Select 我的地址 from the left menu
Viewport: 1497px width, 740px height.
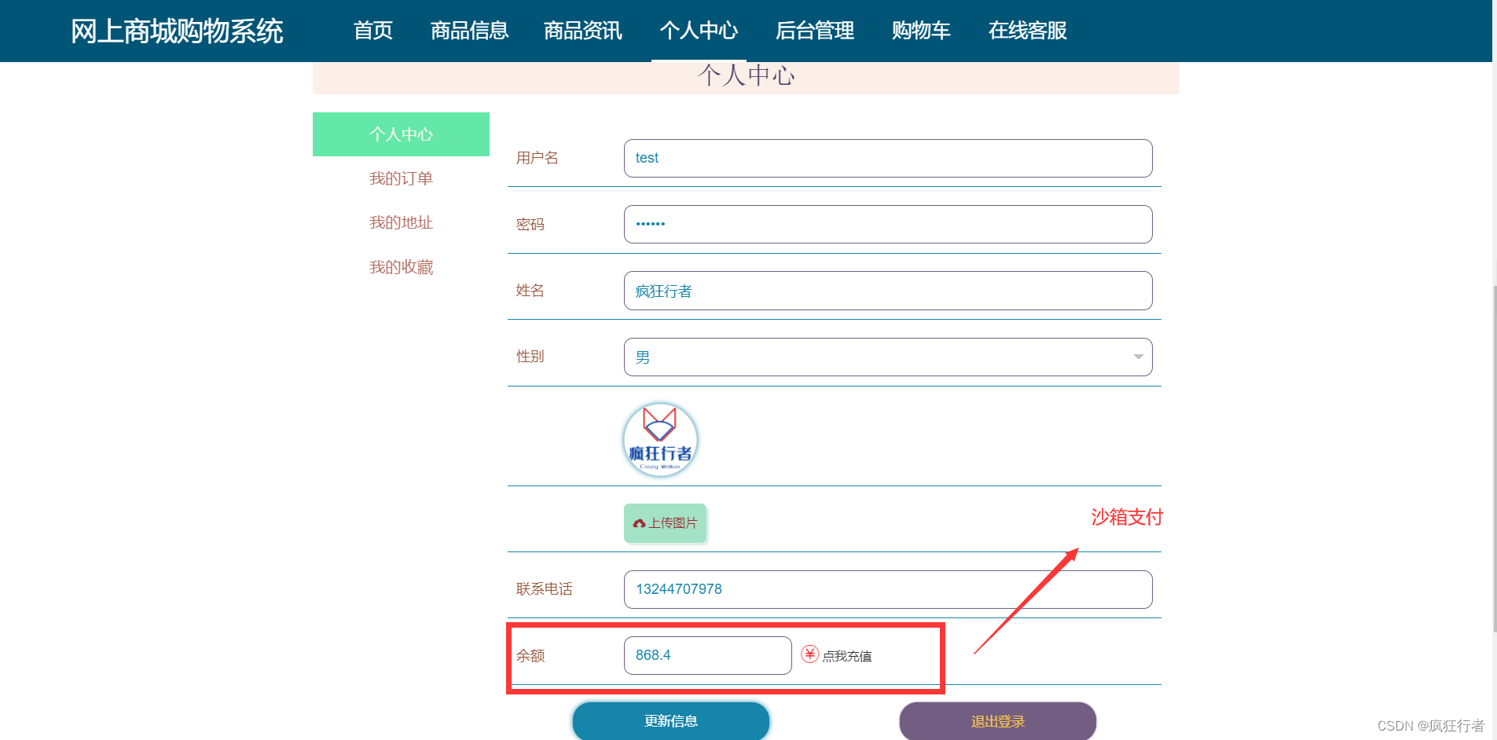pyautogui.click(x=401, y=222)
